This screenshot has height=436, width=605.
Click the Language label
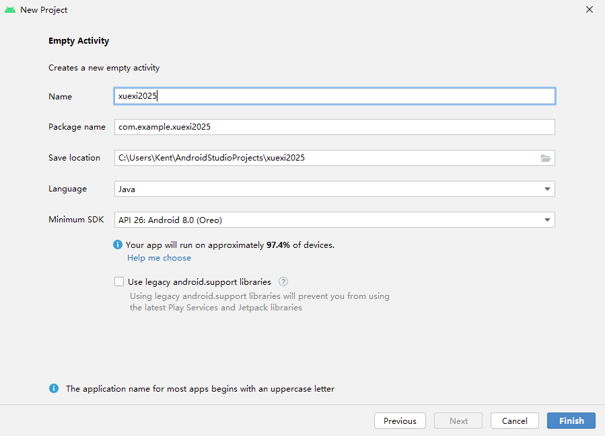coord(67,189)
